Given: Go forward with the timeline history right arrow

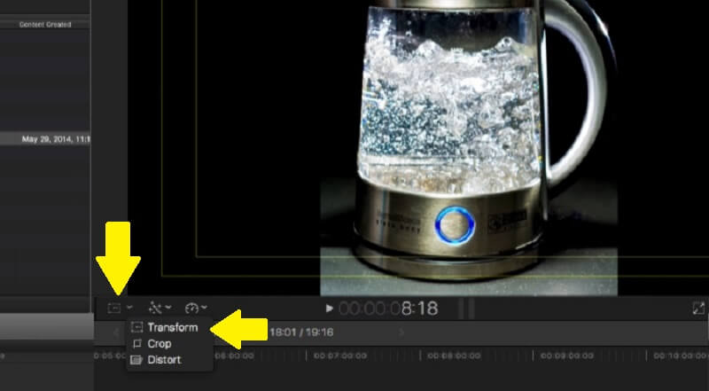Looking at the screenshot, I should (x=401, y=332).
